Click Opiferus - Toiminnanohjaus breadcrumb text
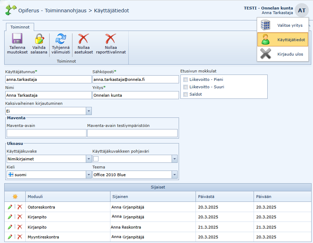Image resolution: width=313 pixels, height=243 pixels. pyautogui.click(x=52, y=11)
